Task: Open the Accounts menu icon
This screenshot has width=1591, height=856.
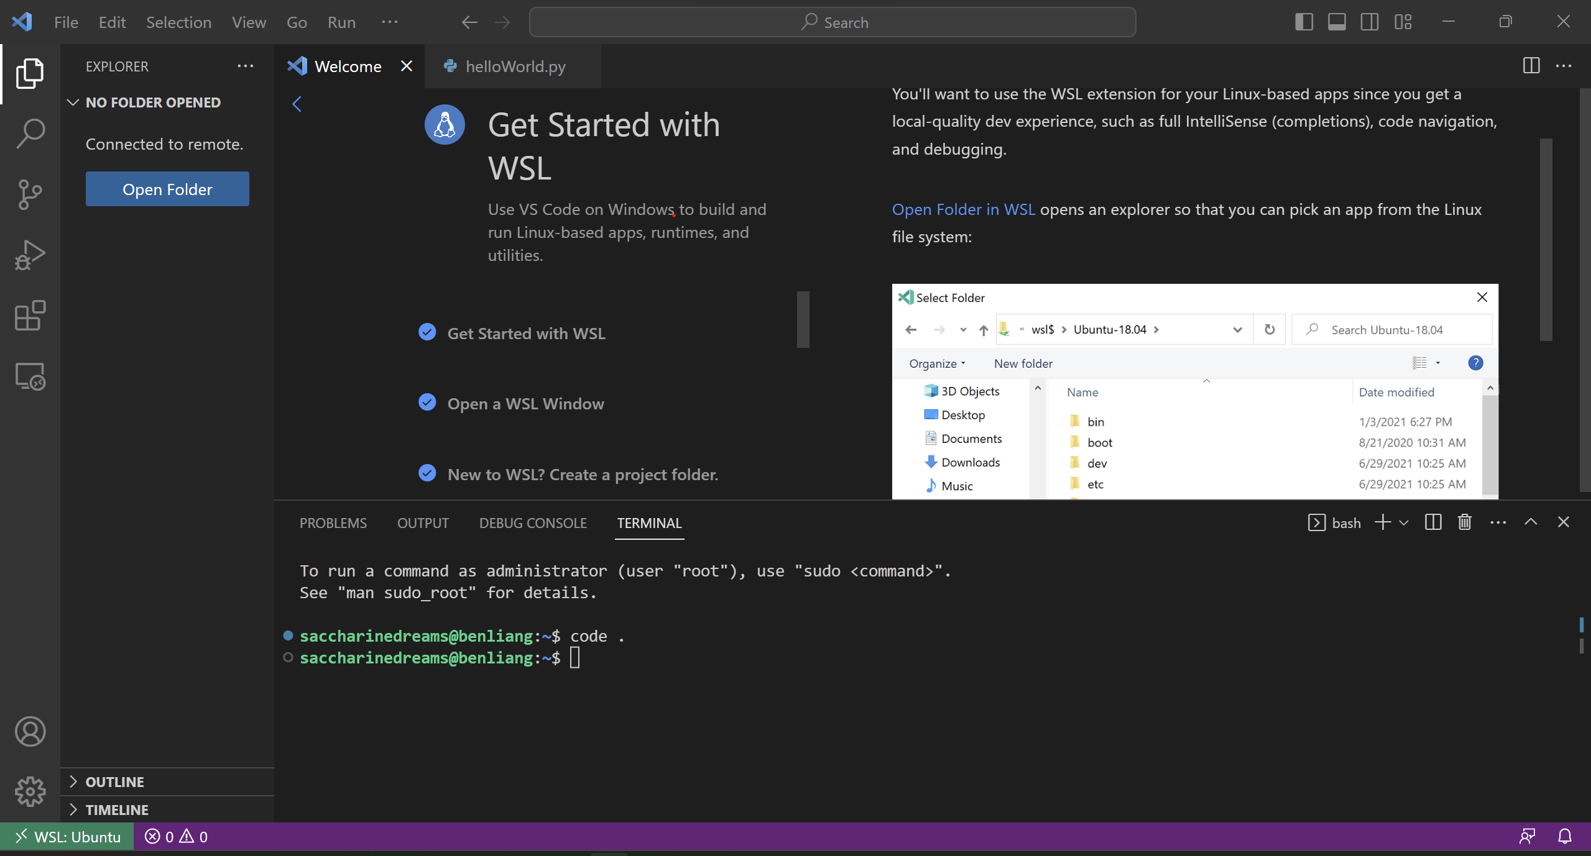Action: [x=30, y=731]
